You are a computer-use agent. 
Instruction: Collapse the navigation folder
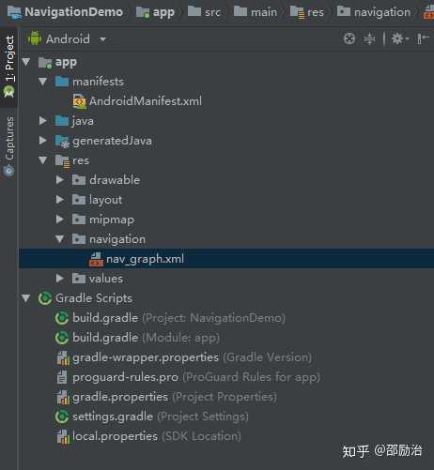(x=60, y=239)
